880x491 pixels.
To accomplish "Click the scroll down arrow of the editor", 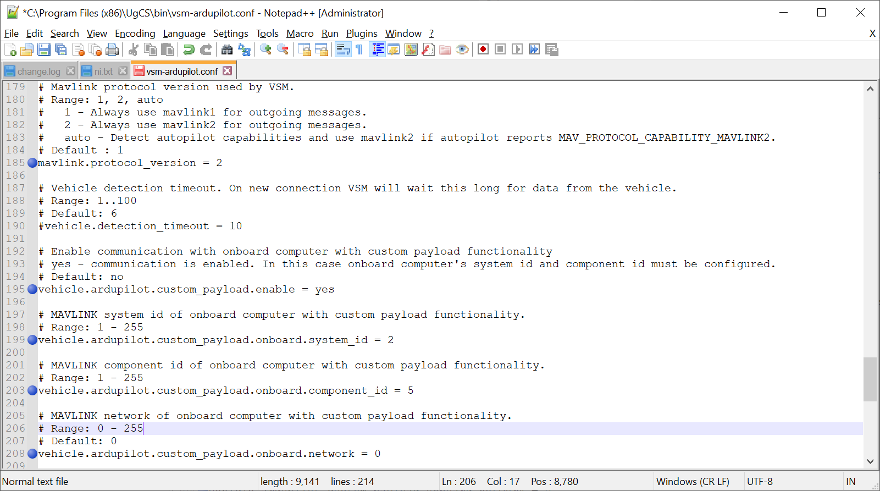I will tap(870, 461).
